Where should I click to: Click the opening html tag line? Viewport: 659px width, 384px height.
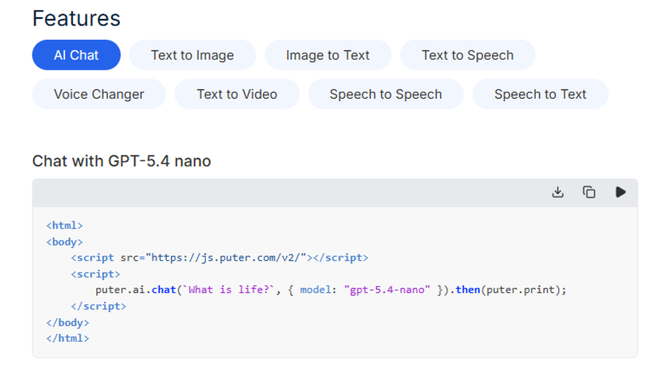(65, 226)
